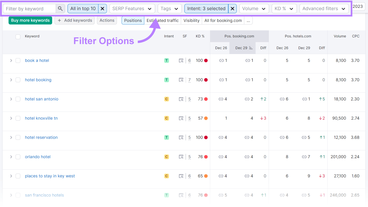This screenshot has height=207, width=368.
Task: Open the SERP snapshot icon for "book a hotel"
Action: (181, 60)
